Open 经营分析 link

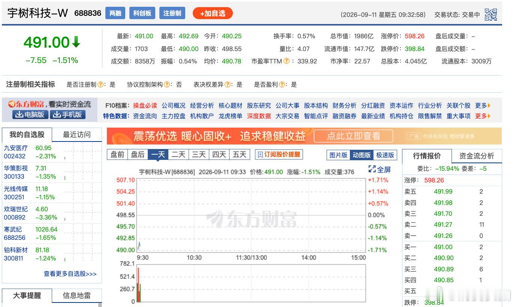(x=202, y=105)
